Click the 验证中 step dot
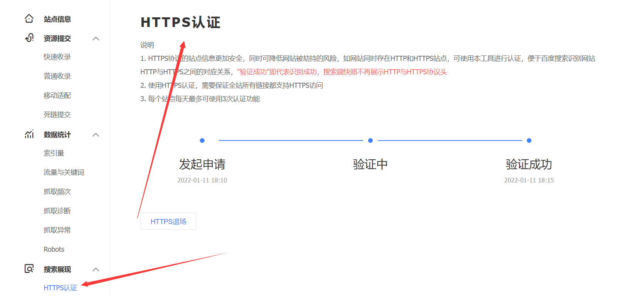The width and height of the screenshot is (635, 296). point(370,140)
